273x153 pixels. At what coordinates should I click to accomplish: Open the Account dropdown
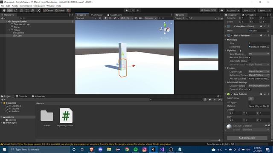tap(233, 10)
